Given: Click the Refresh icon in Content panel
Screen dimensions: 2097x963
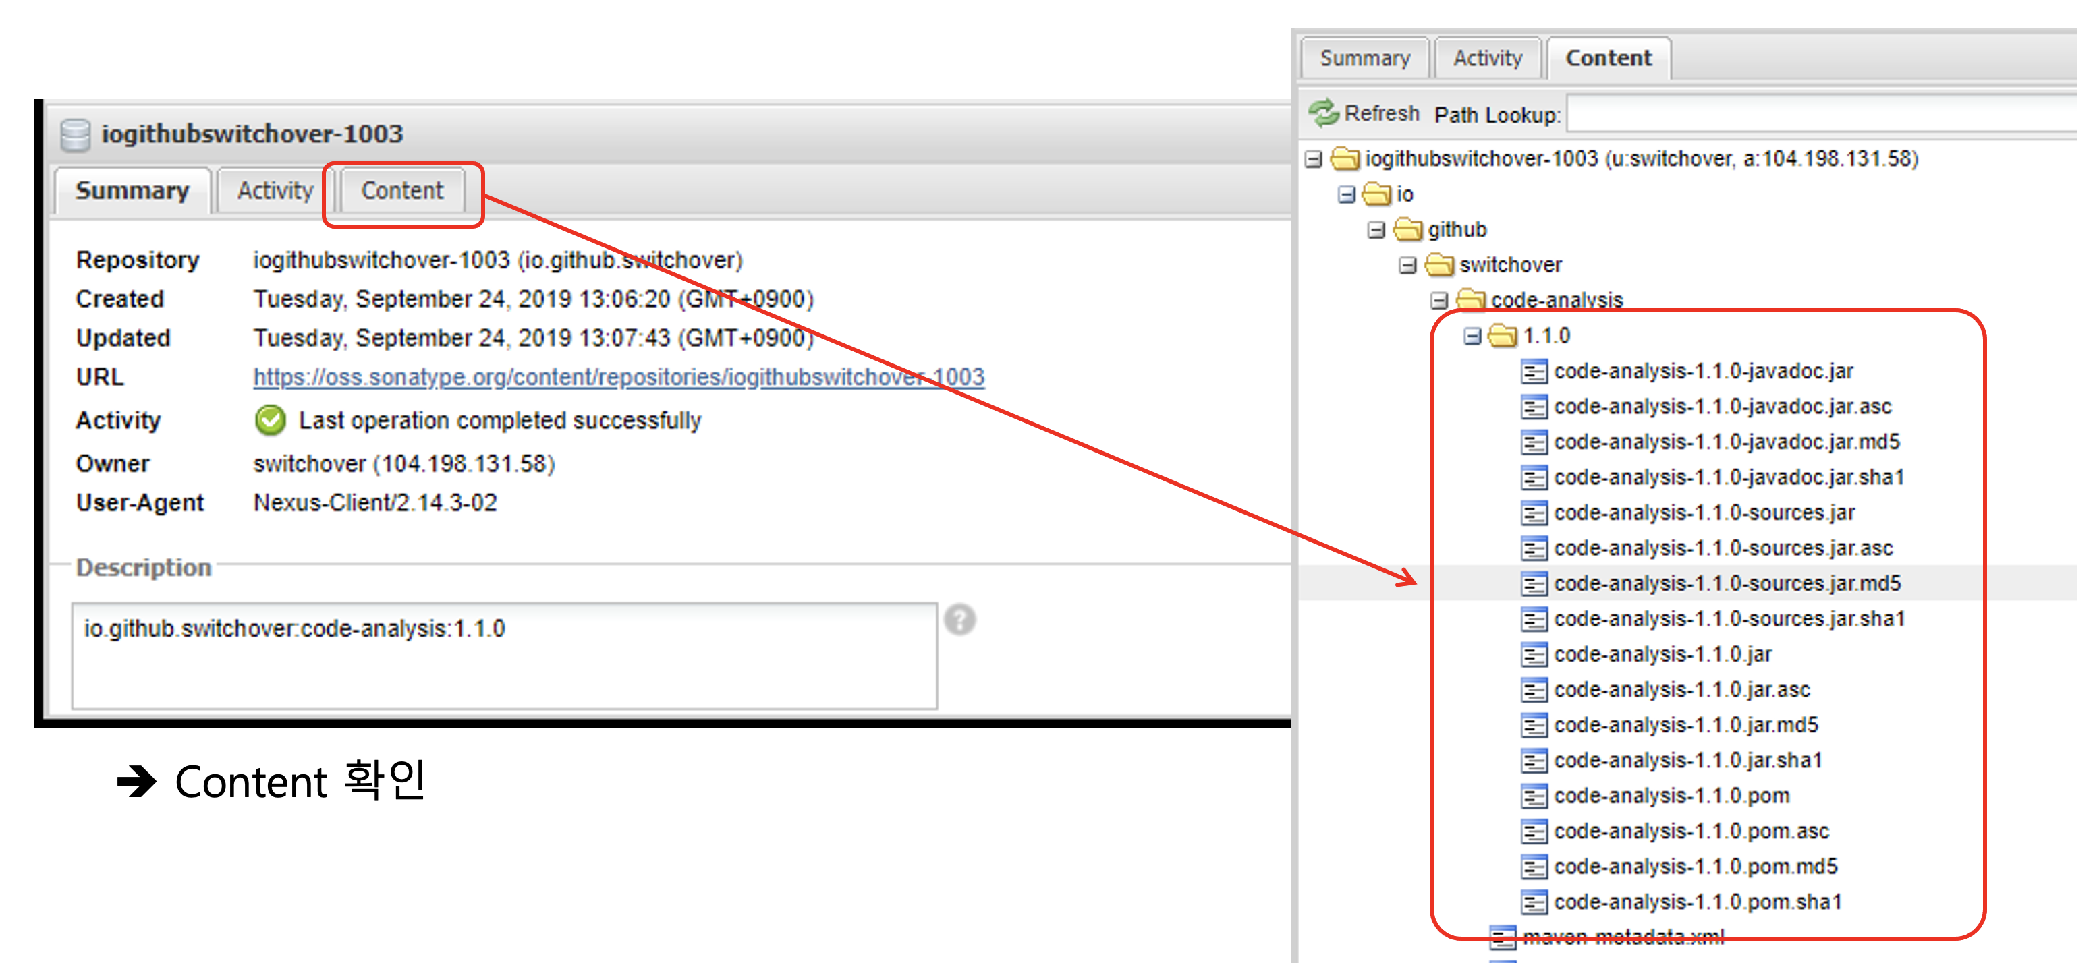Looking at the screenshot, I should (x=1324, y=113).
